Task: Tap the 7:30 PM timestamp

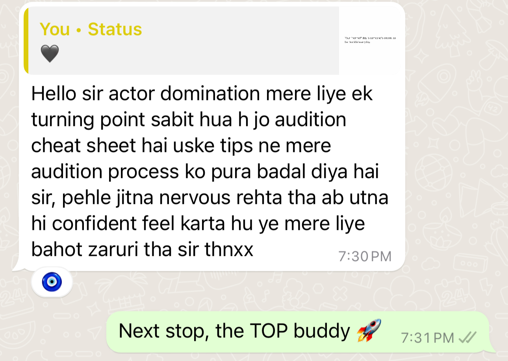Action: coord(365,256)
